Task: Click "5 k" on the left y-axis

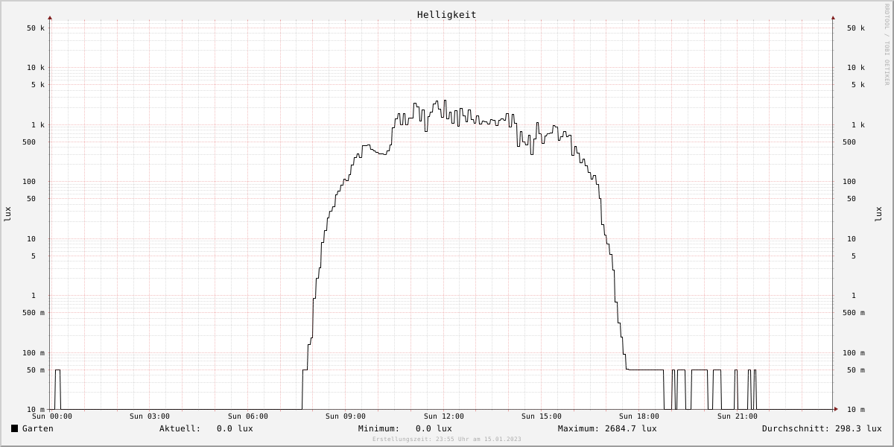Action: point(38,85)
